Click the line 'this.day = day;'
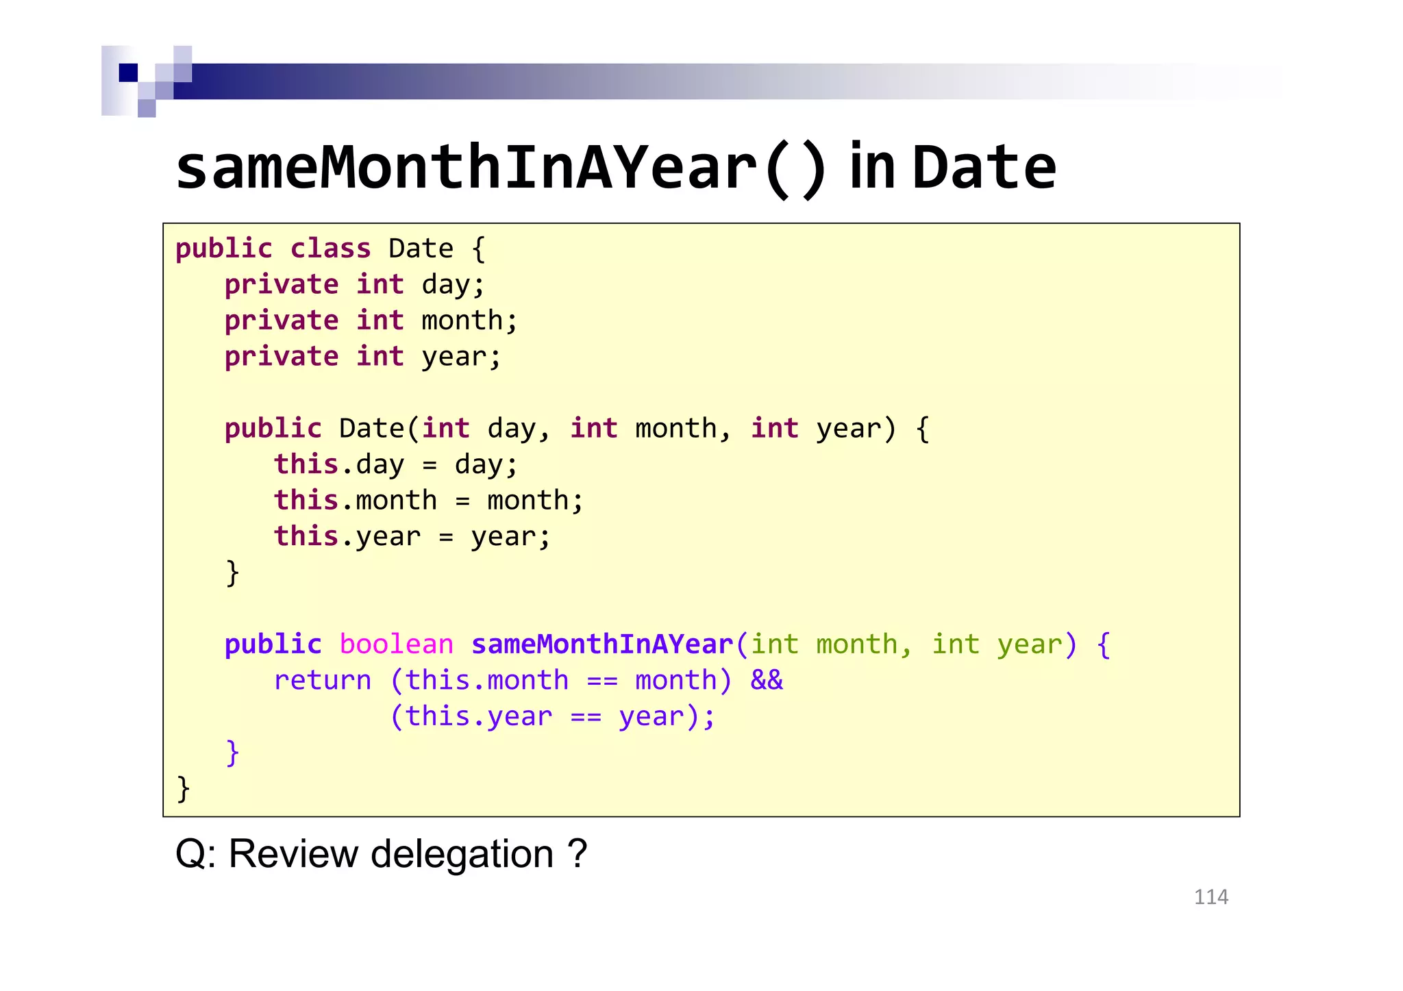 pos(396,464)
